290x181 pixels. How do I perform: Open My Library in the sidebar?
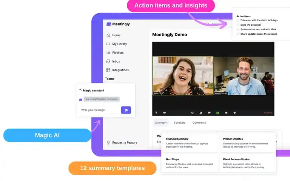coord(117,44)
